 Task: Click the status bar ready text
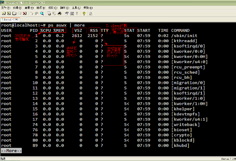pyautogui.click(x=3, y=159)
